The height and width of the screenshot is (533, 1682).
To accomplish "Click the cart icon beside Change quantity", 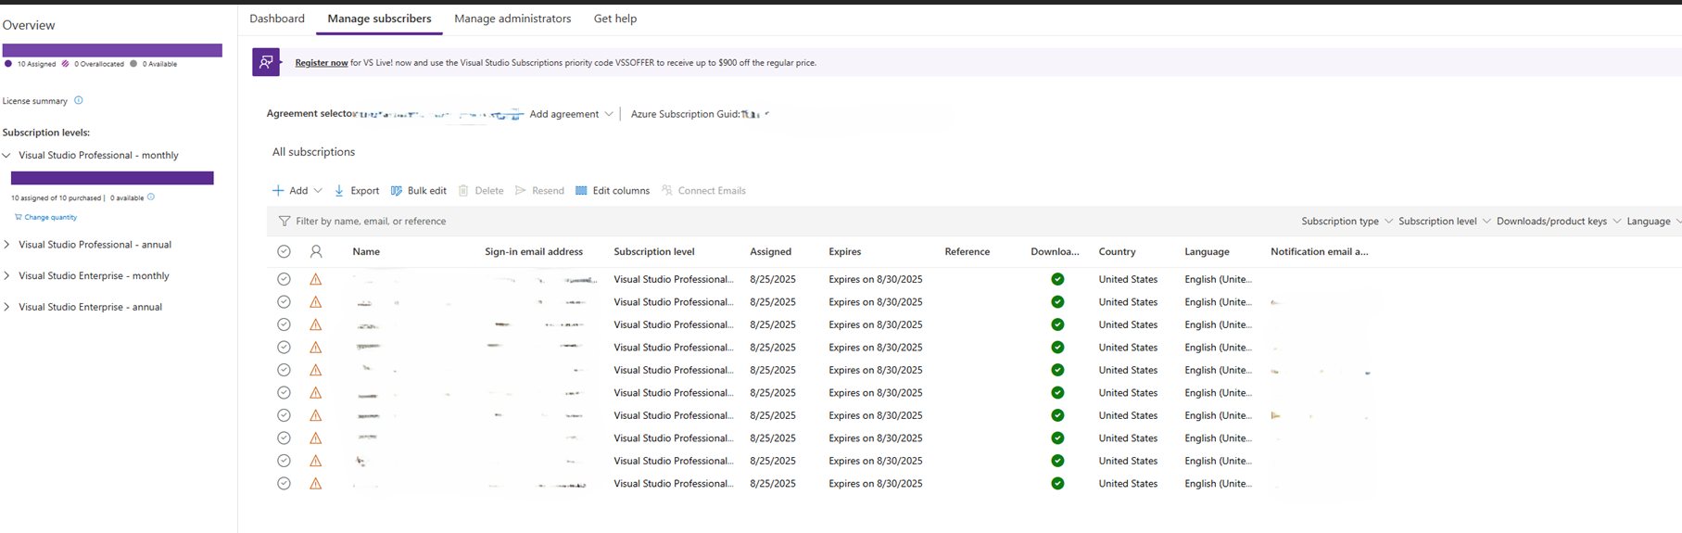I will tap(18, 217).
